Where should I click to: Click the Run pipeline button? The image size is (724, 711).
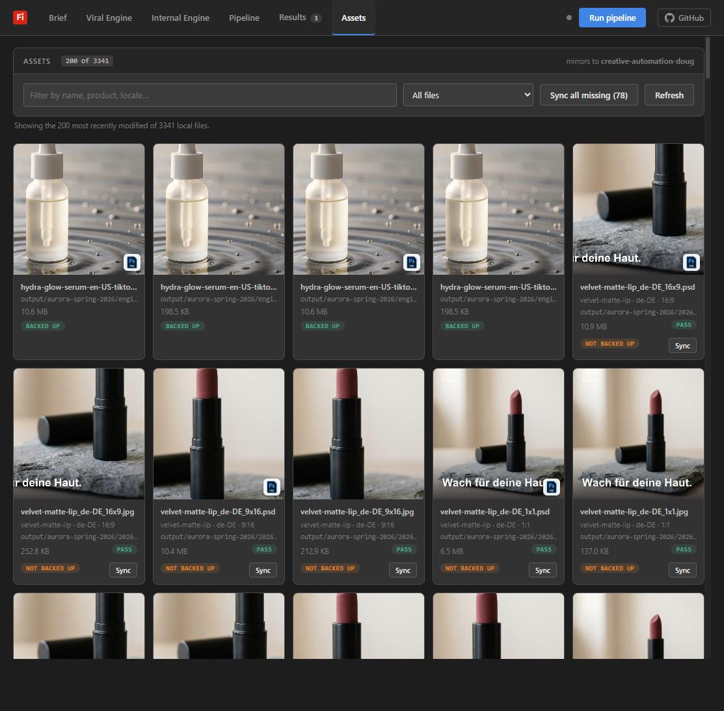click(612, 18)
